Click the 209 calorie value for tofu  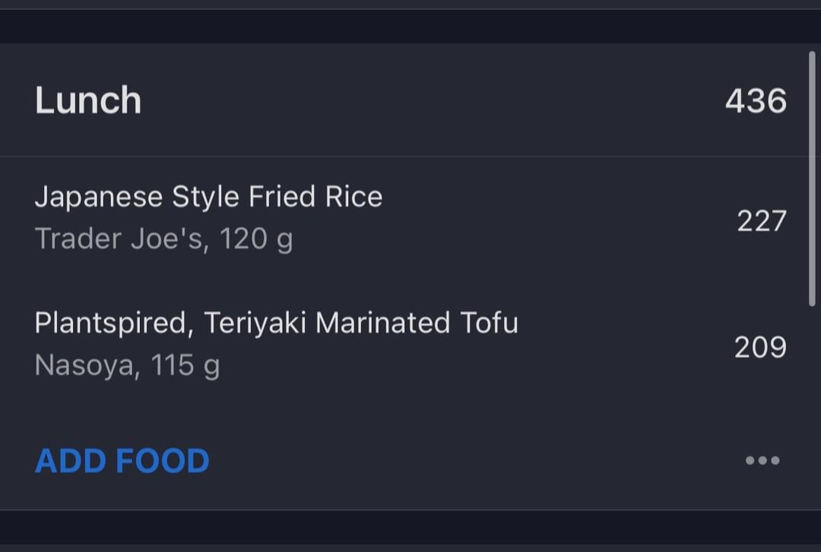[x=760, y=347]
